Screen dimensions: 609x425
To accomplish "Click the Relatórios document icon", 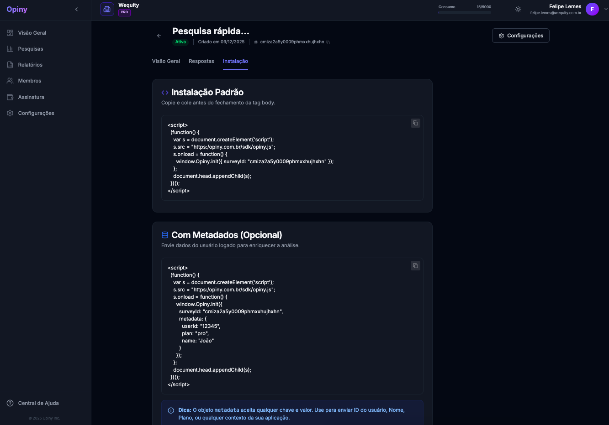I will (10, 65).
